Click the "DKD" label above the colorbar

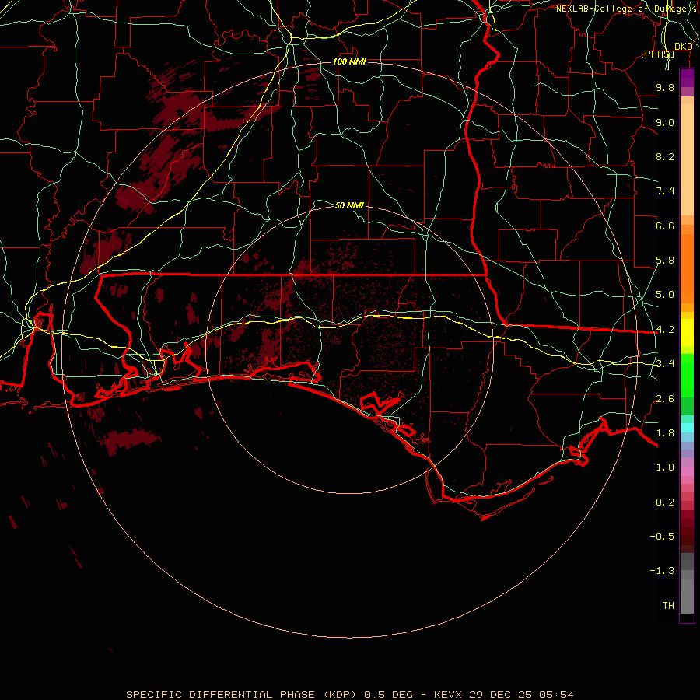click(683, 47)
